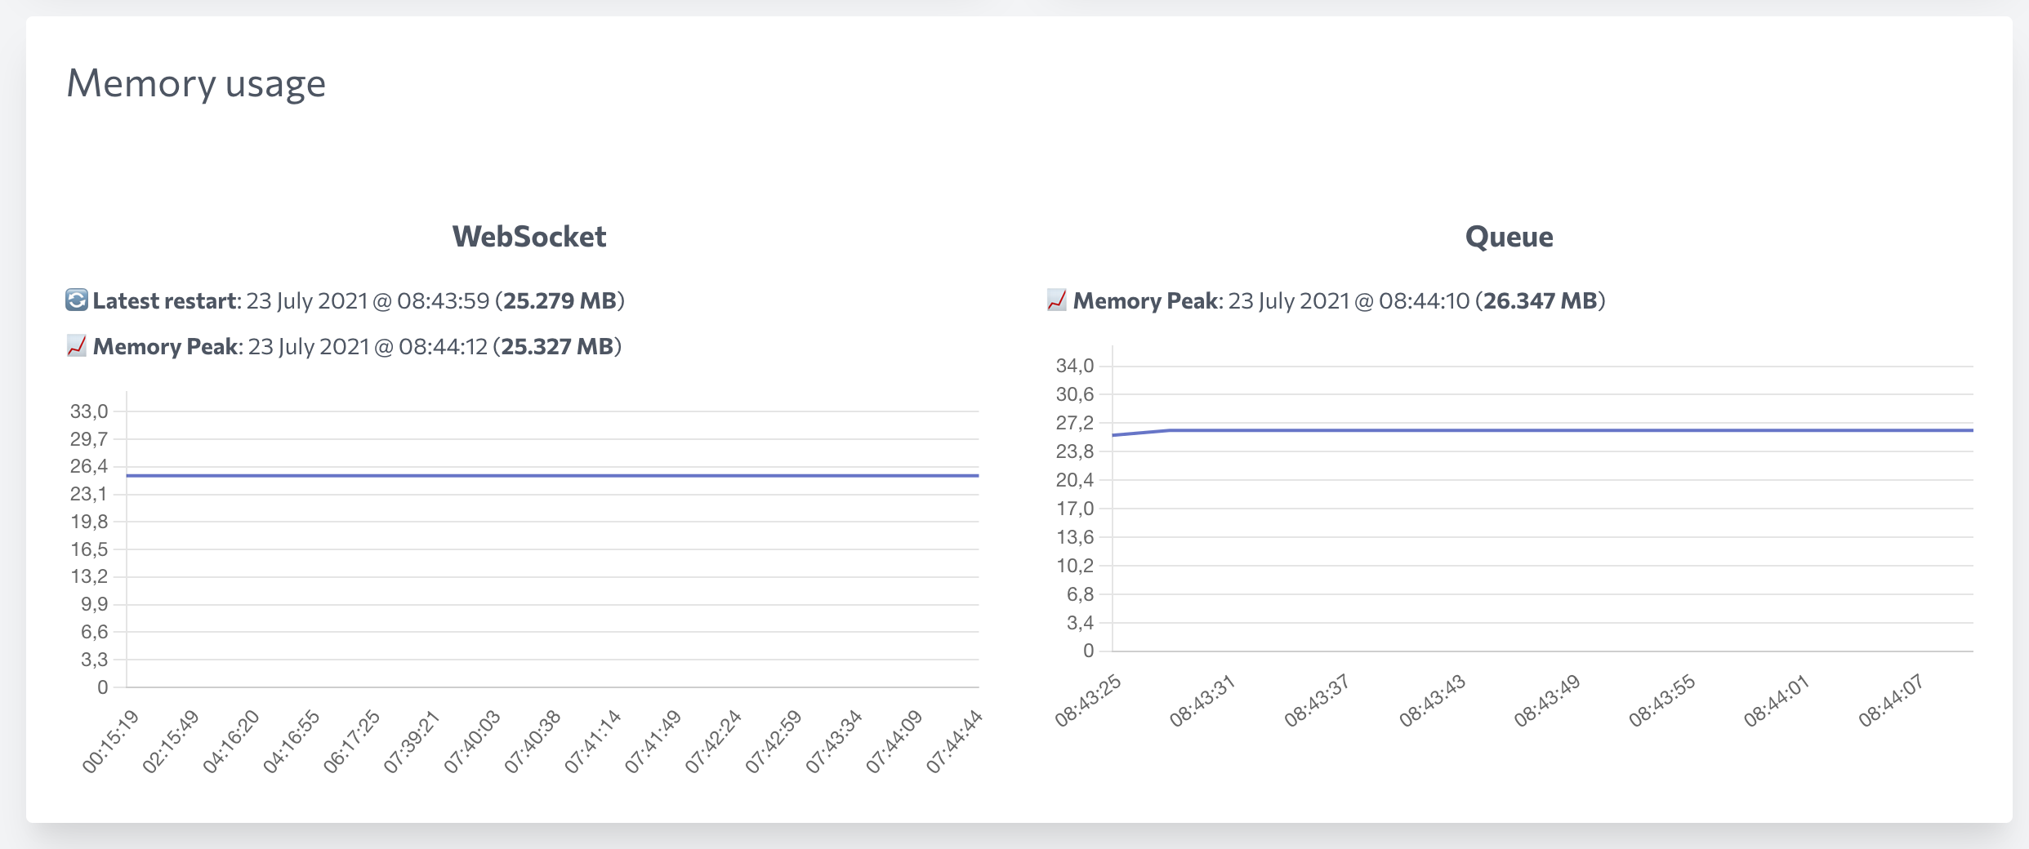This screenshot has height=849, width=2029.
Task: Click the 6,8 Queue y-axis value
Action: click(x=1081, y=594)
